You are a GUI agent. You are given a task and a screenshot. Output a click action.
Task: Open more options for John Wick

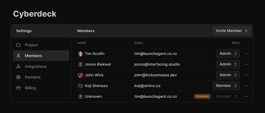point(246,75)
